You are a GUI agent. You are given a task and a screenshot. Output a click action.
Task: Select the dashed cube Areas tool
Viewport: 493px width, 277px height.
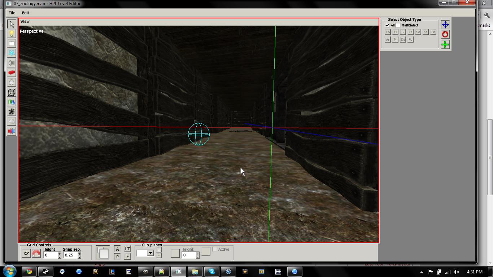point(12,92)
